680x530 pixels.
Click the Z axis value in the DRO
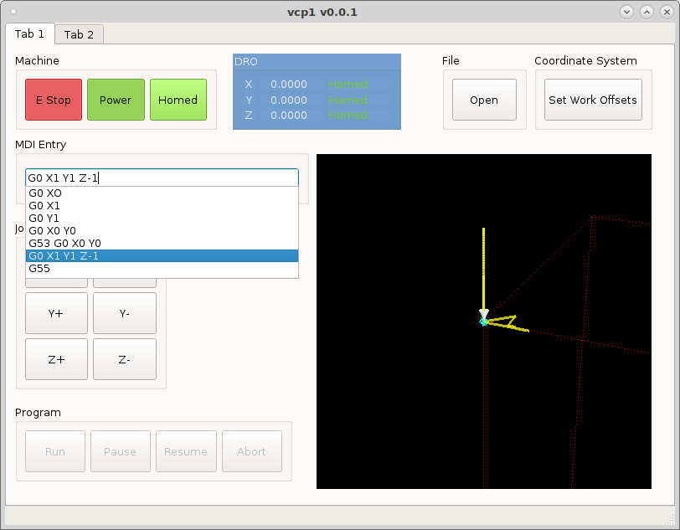pos(289,115)
